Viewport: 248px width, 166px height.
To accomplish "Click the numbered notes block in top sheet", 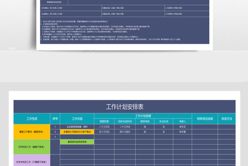I will click(125, 30).
